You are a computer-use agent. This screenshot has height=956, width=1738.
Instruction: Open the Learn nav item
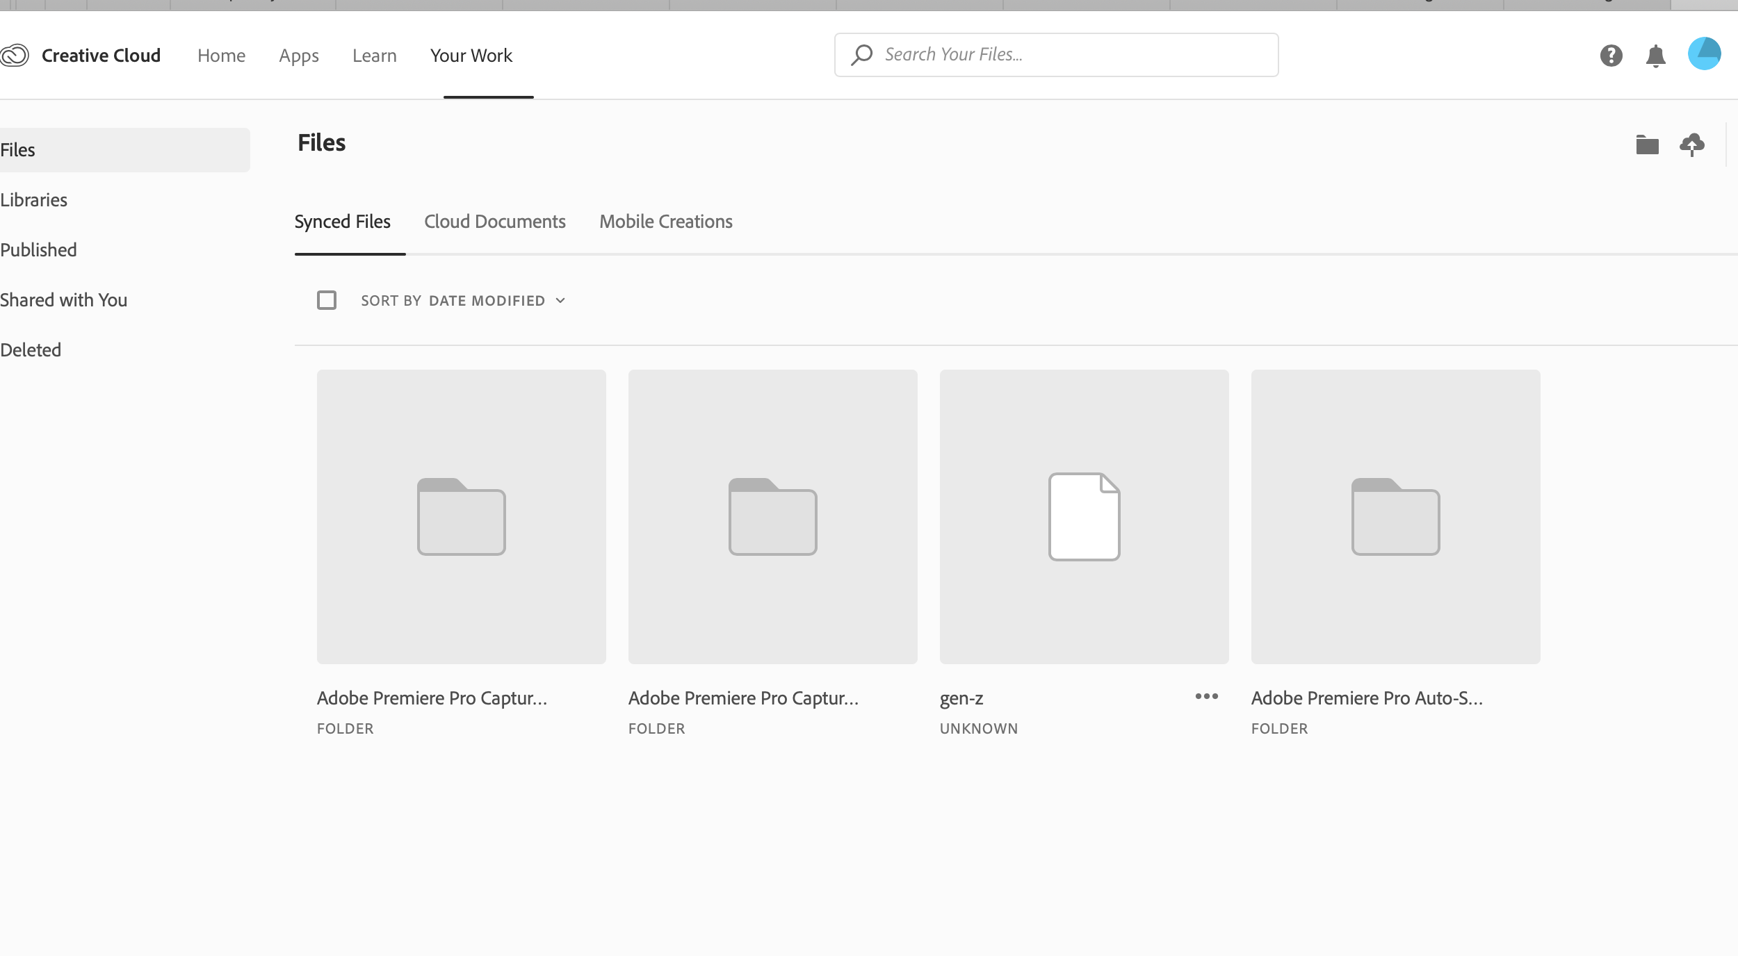click(x=375, y=56)
